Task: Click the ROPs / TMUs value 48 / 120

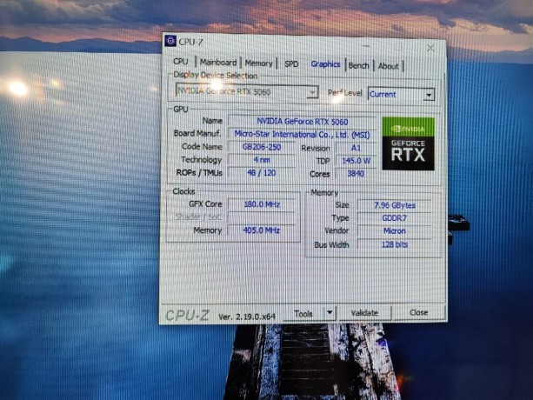Action: 262,173
